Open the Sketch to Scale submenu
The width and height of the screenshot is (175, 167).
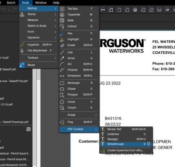[38, 26]
